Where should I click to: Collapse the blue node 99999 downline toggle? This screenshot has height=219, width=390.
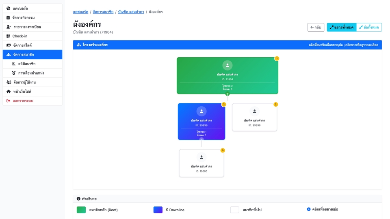(201, 140)
